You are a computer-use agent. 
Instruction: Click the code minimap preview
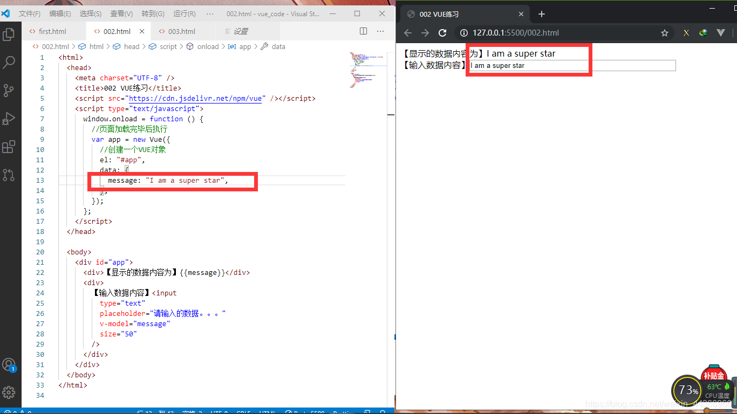tap(367, 70)
